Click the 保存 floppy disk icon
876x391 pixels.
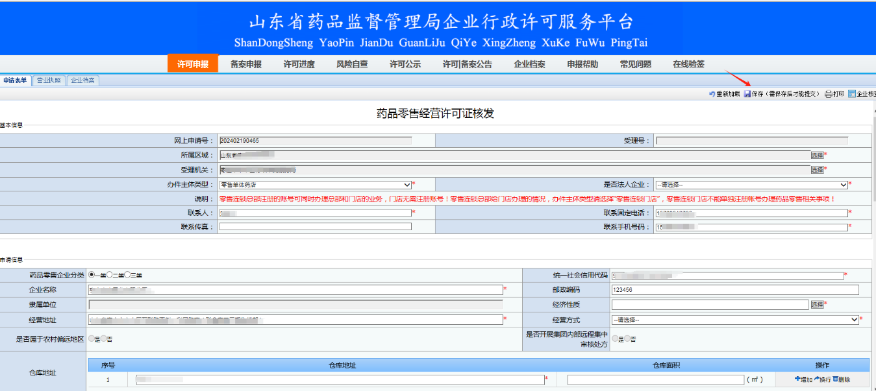747,94
